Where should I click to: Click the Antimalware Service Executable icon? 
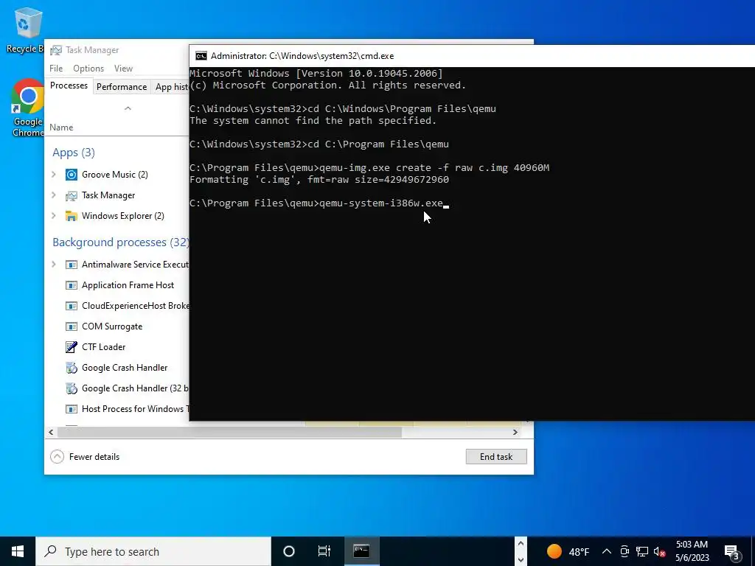pyautogui.click(x=72, y=265)
